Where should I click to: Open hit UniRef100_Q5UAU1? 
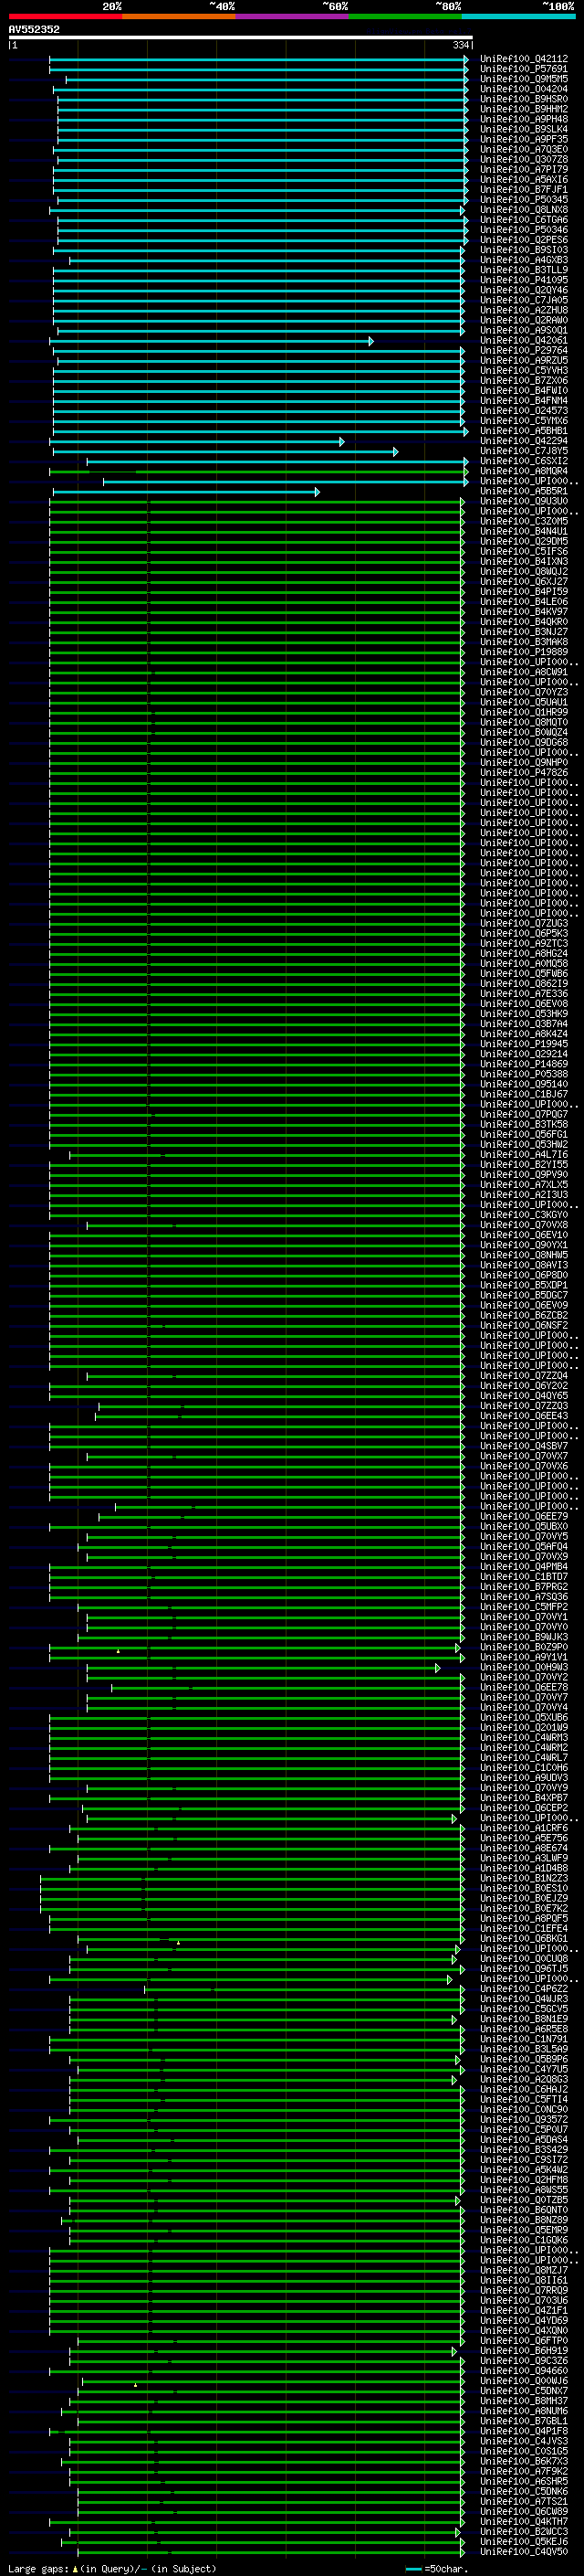(523, 703)
